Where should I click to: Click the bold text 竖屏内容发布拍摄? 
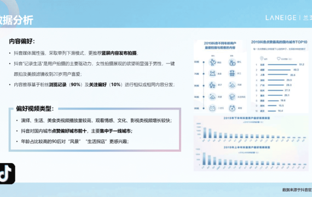coord(119,53)
